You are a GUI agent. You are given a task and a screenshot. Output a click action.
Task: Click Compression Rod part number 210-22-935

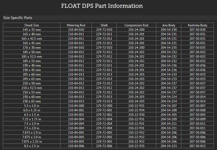[x=136, y=106]
